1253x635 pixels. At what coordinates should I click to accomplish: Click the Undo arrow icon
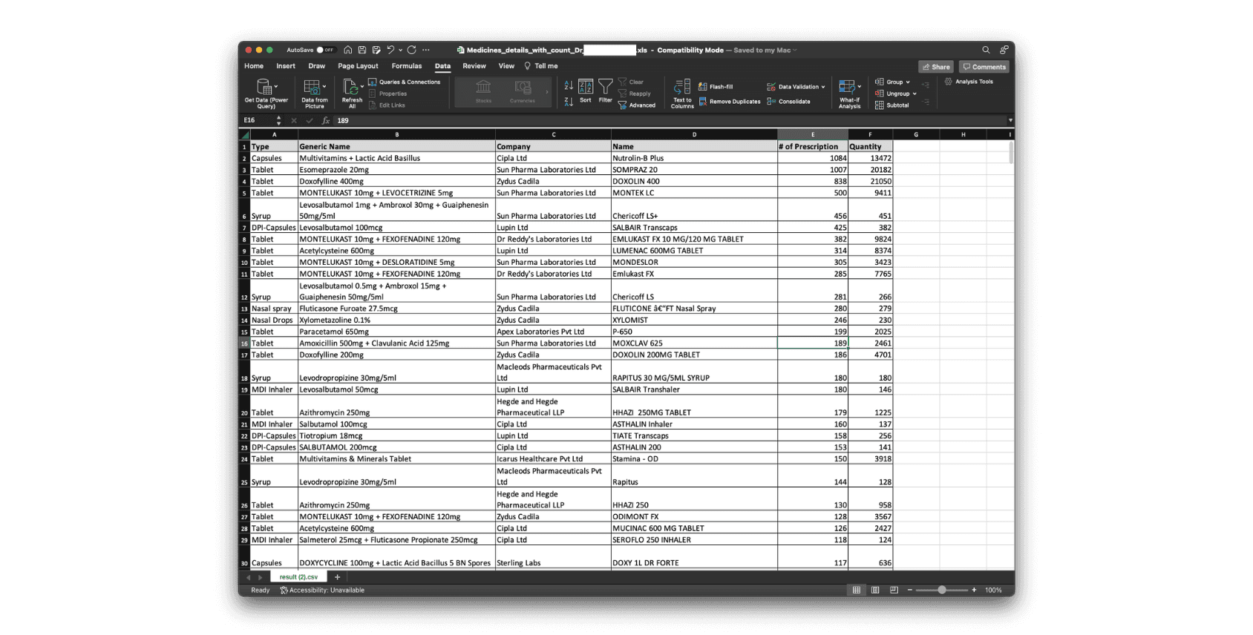[x=390, y=50]
